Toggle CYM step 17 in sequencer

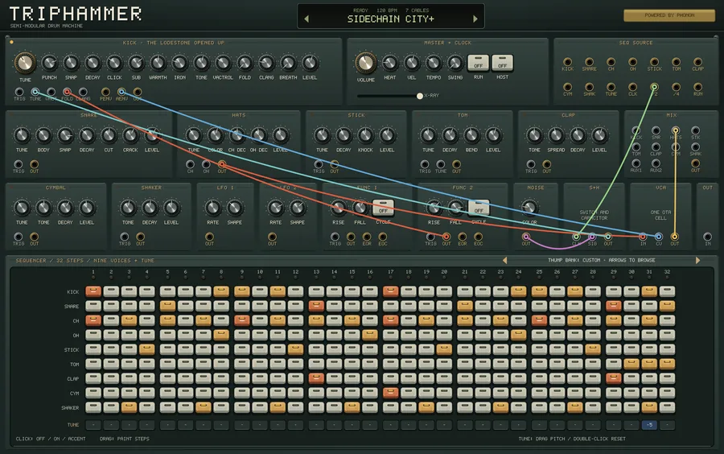(x=391, y=393)
